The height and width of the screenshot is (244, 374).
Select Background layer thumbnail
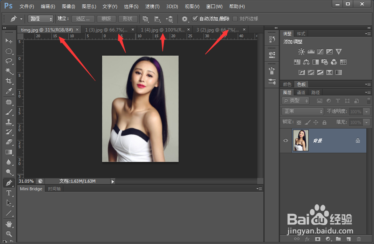(301, 140)
